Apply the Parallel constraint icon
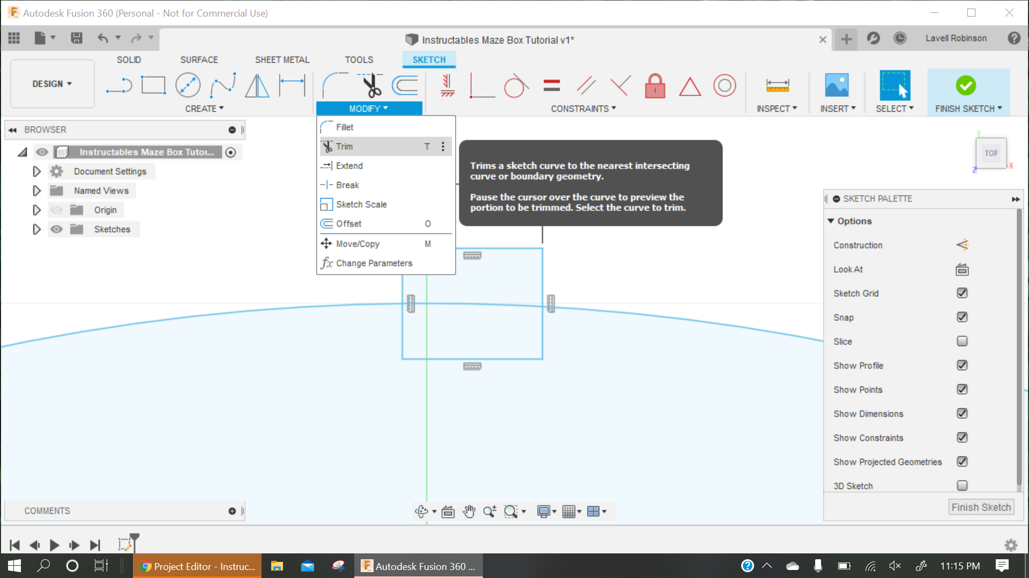The image size is (1029, 578). click(x=586, y=86)
